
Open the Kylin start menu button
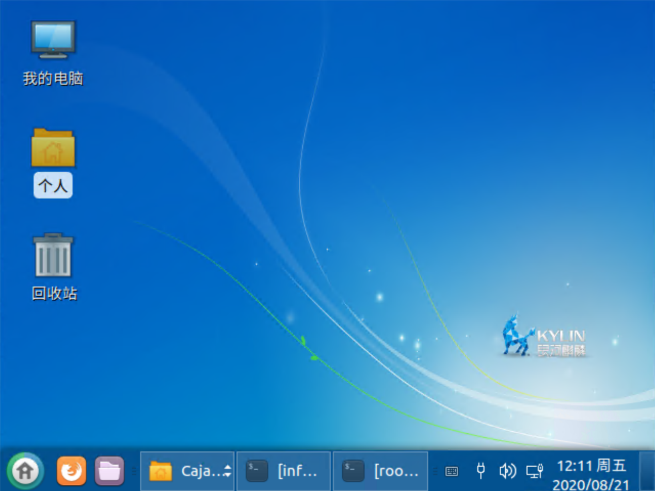(x=25, y=470)
